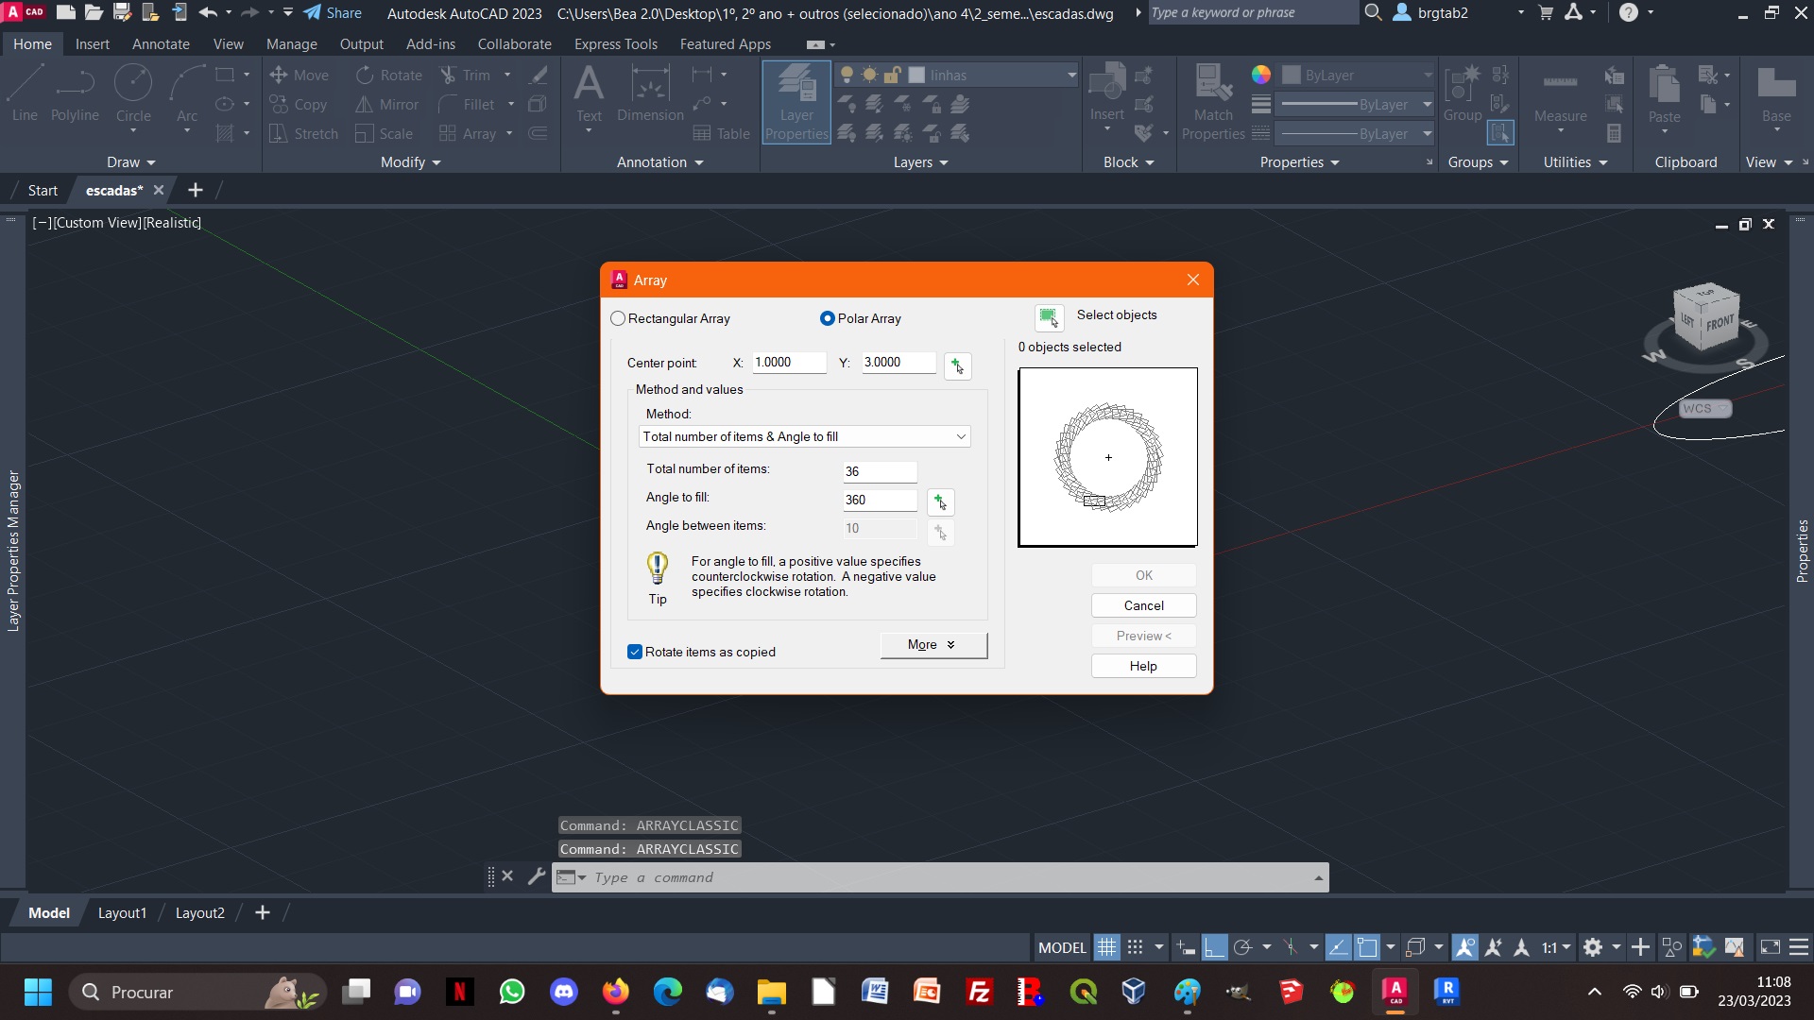Click the Home ribbon tab
Viewport: 1814px width, 1020px height.
pyautogui.click(x=30, y=43)
